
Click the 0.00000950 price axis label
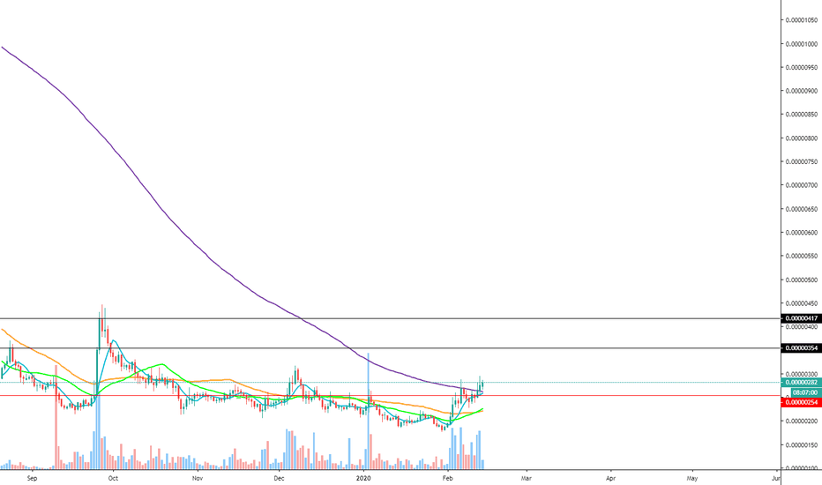801,68
